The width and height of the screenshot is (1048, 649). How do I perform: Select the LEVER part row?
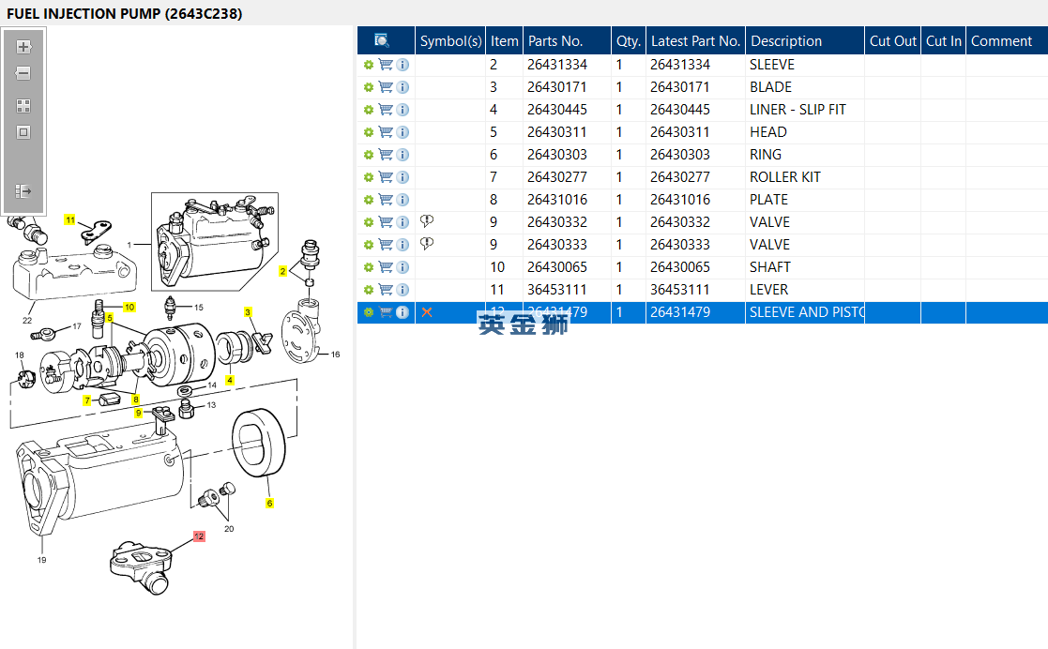pyautogui.click(x=768, y=290)
